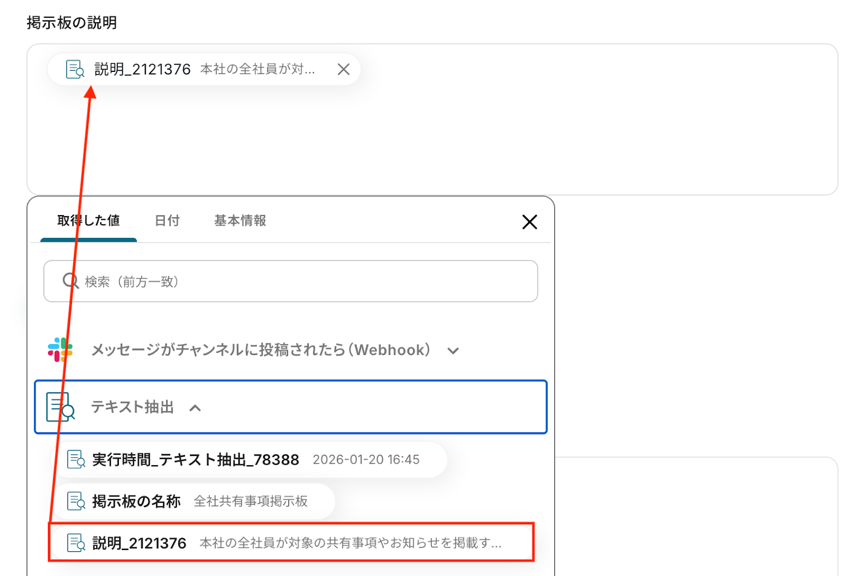Click the Slack logo icon

pos(60,350)
